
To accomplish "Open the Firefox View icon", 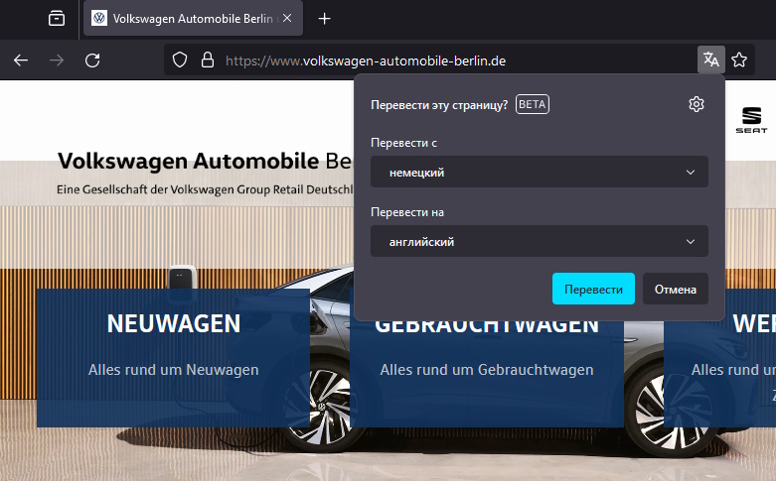I will pos(57,19).
